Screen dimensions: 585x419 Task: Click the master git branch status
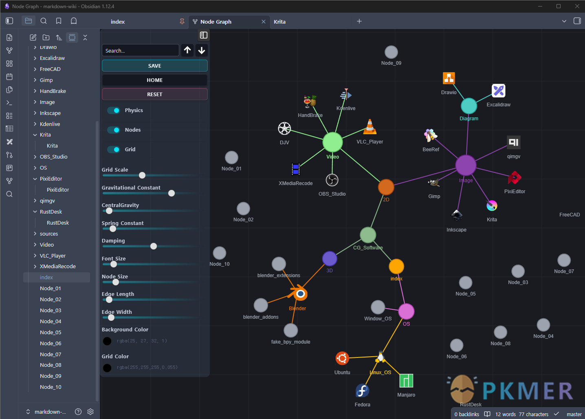click(574, 414)
